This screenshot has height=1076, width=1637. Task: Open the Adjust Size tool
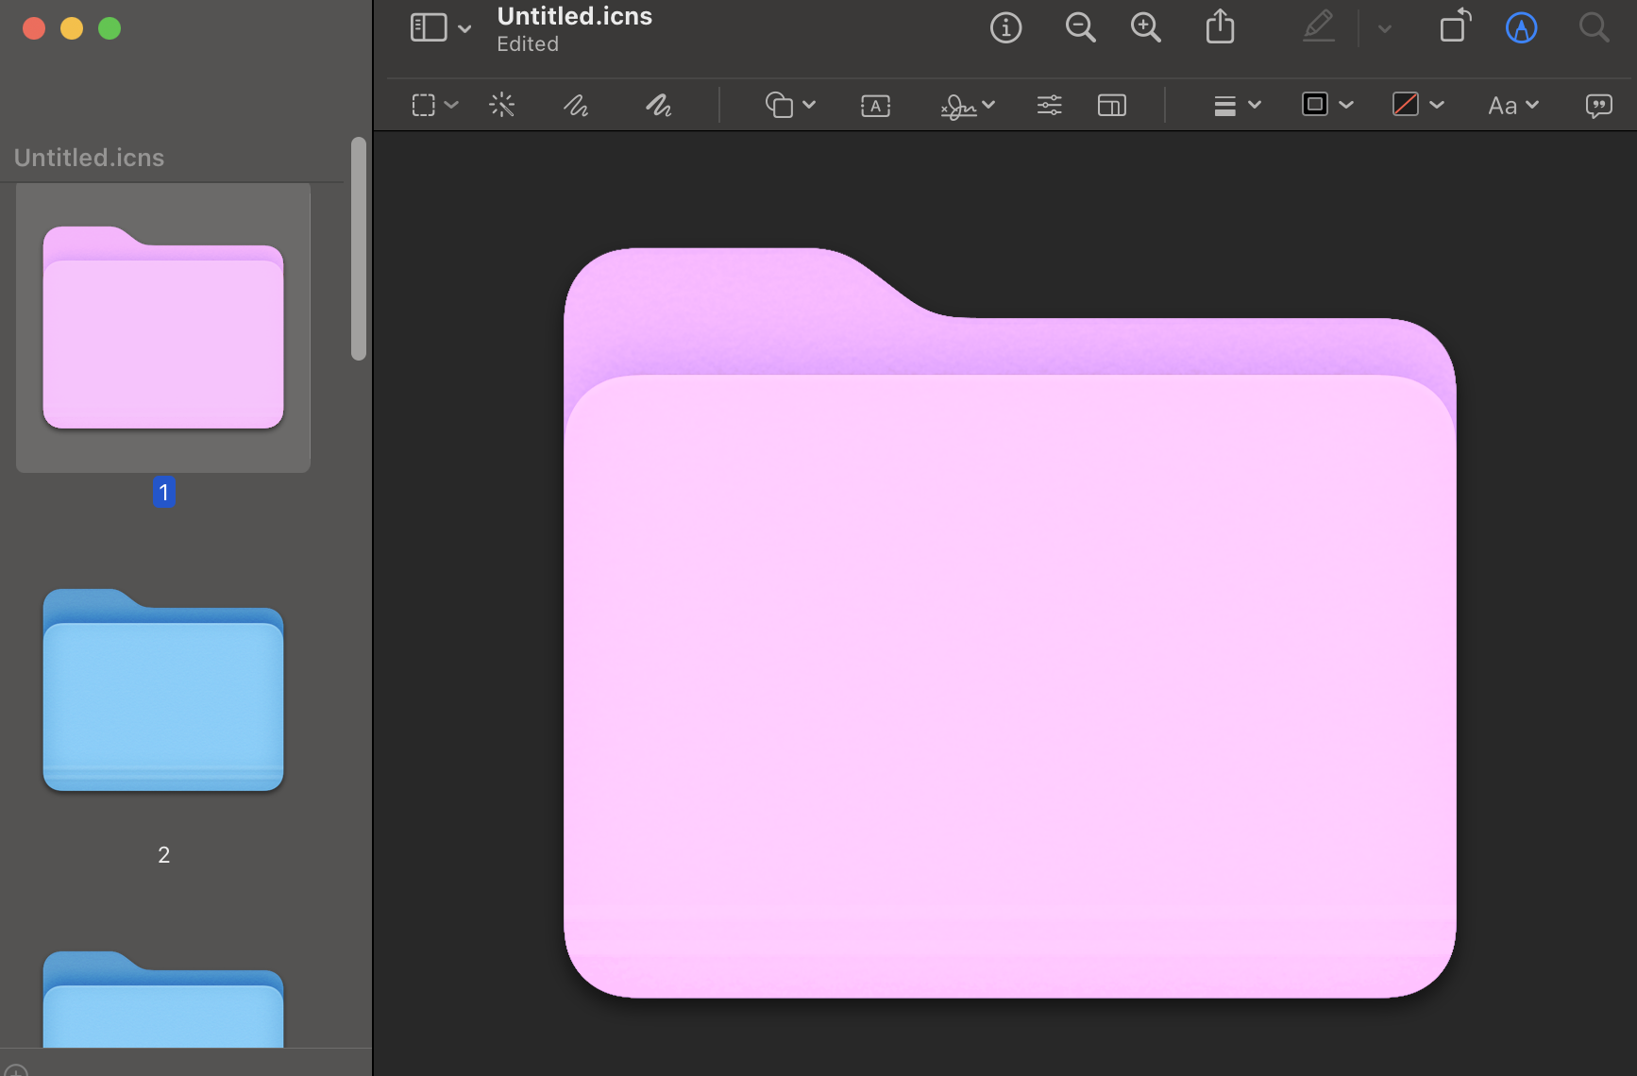1112,105
